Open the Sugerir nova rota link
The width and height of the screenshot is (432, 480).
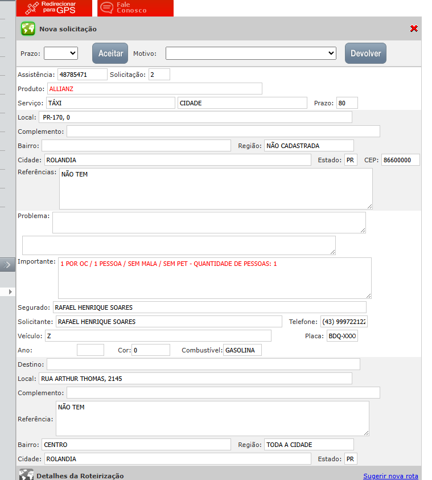pyautogui.click(x=390, y=476)
